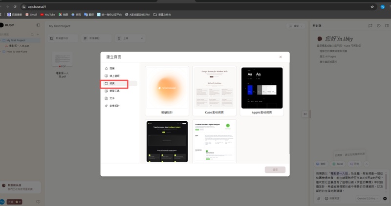Click the plus icon in sidebar

38,35
